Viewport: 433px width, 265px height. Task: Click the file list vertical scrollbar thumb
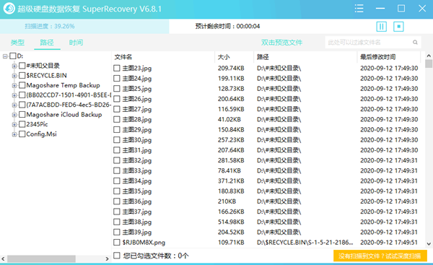pos(429,64)
